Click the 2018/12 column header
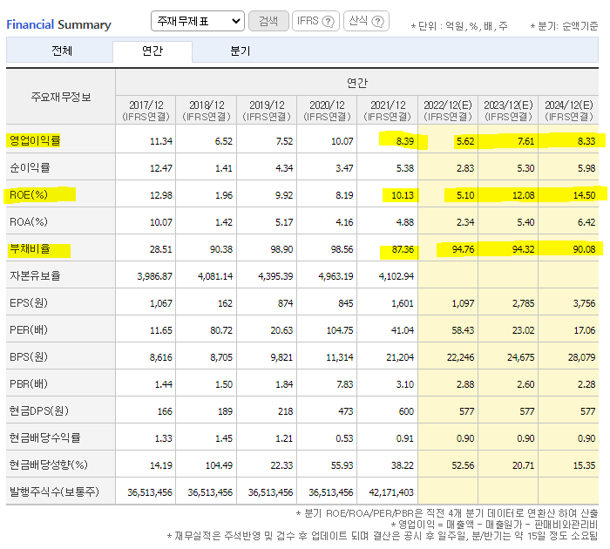This screenshot has width=610, height=549. point(207,111)
